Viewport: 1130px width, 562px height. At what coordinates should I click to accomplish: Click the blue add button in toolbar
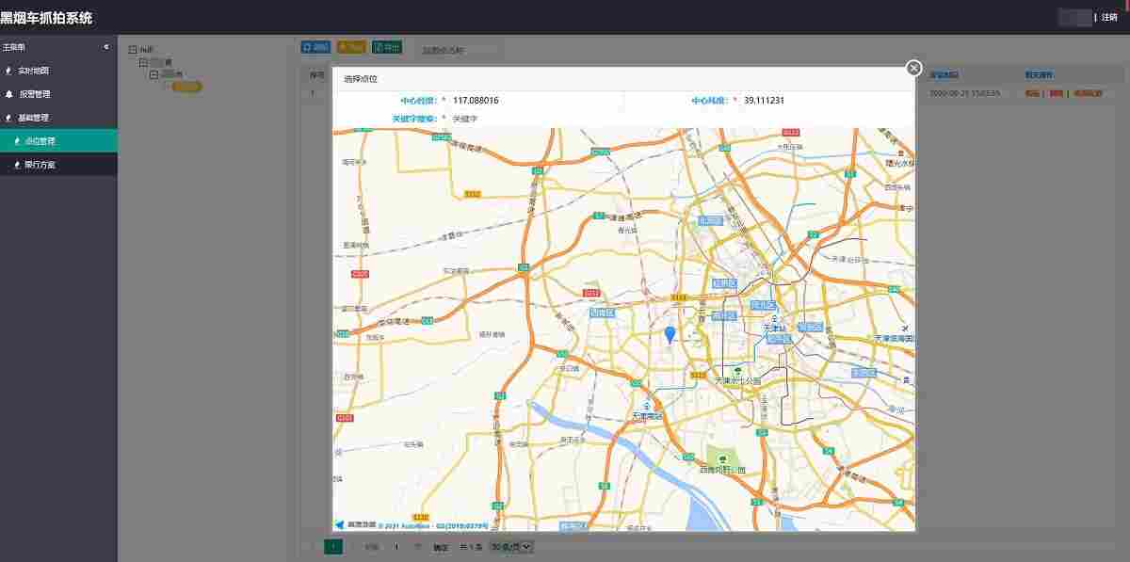[315, 47]
